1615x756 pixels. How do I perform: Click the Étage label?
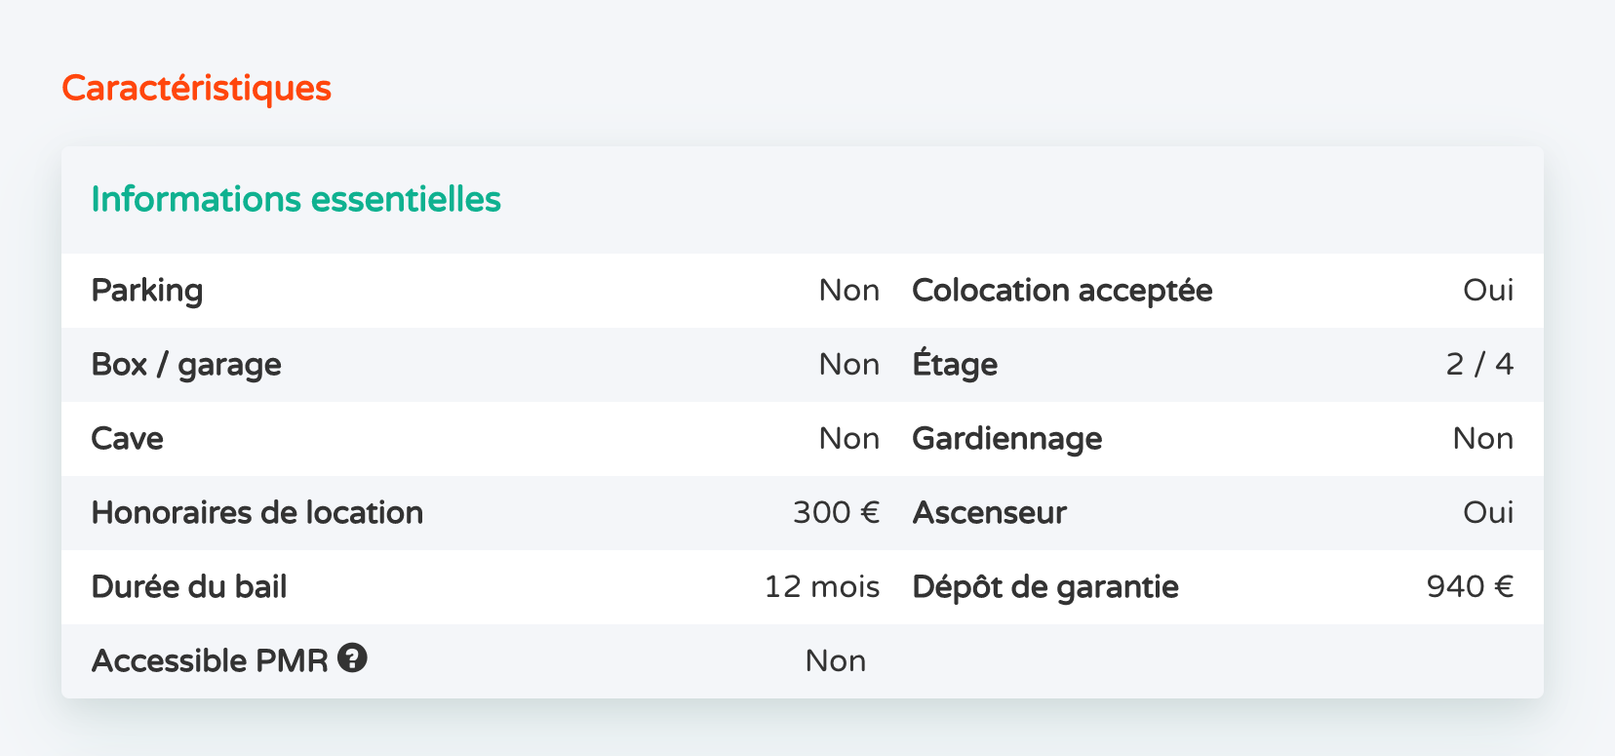pyautogui.click(x=955, y=365)
